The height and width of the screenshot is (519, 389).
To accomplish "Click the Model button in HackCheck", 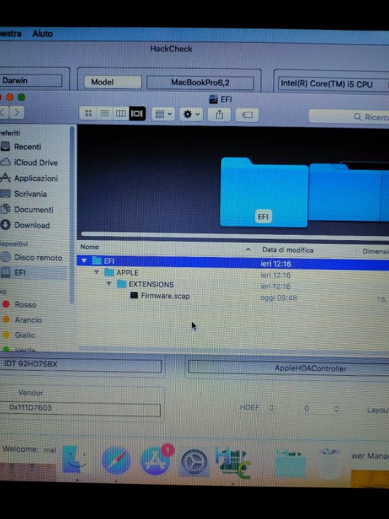I will point(112,82).
